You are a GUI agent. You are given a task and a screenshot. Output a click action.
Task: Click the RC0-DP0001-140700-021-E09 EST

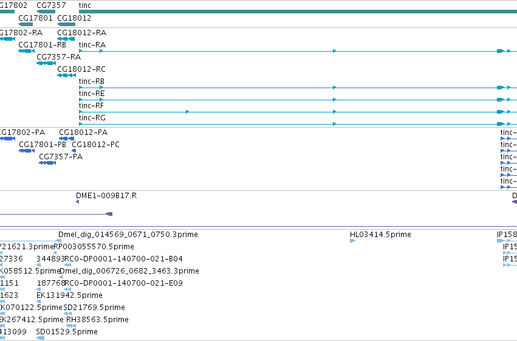tap(67, 289)
